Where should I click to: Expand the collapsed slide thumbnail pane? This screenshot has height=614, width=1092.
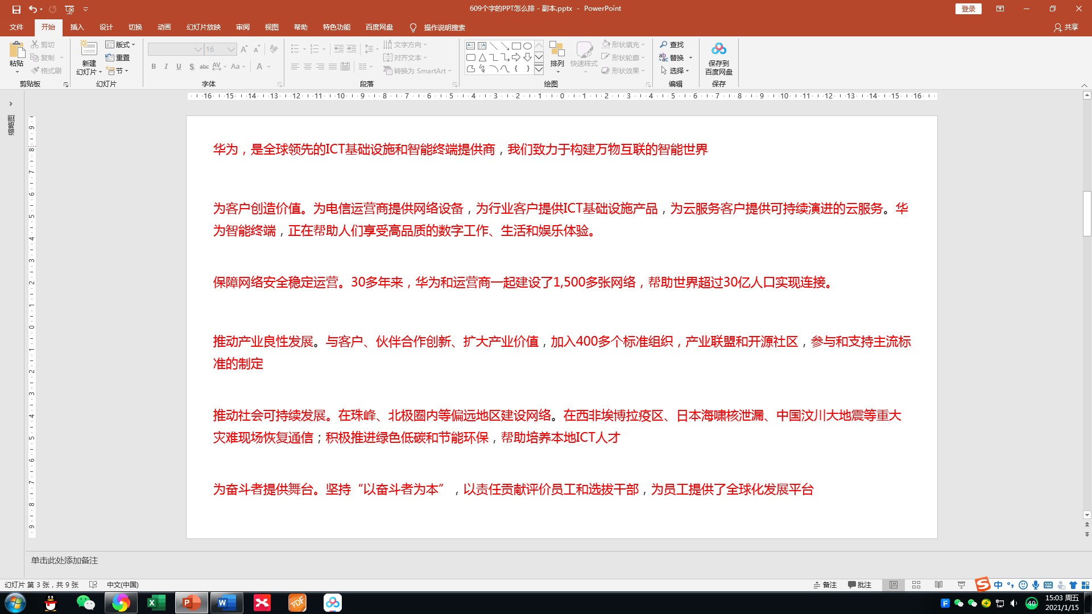11,103
